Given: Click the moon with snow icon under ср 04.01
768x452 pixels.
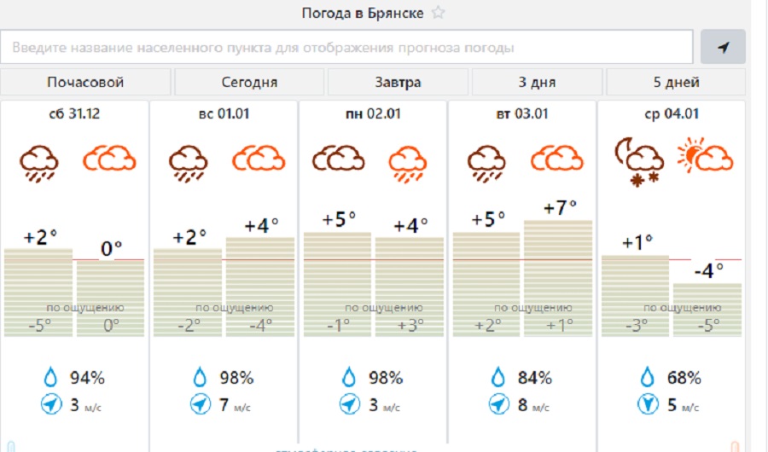Looking at the screenshot, I should pos(639,162).
